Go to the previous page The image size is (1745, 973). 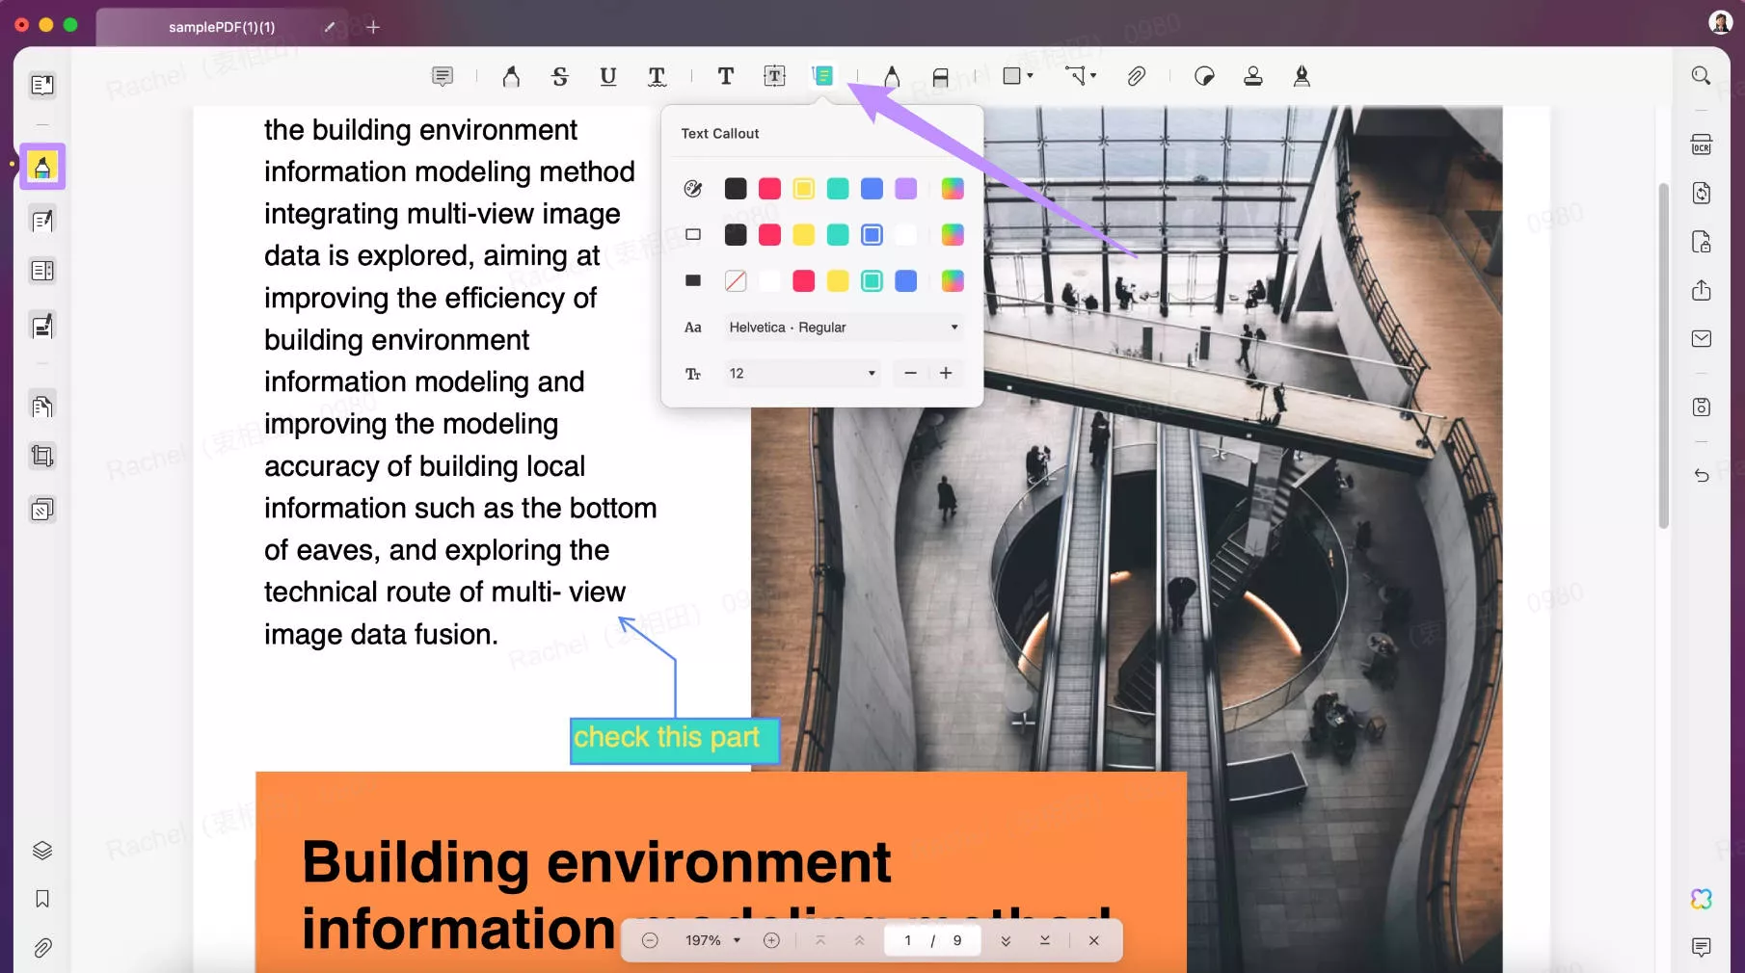859,941
